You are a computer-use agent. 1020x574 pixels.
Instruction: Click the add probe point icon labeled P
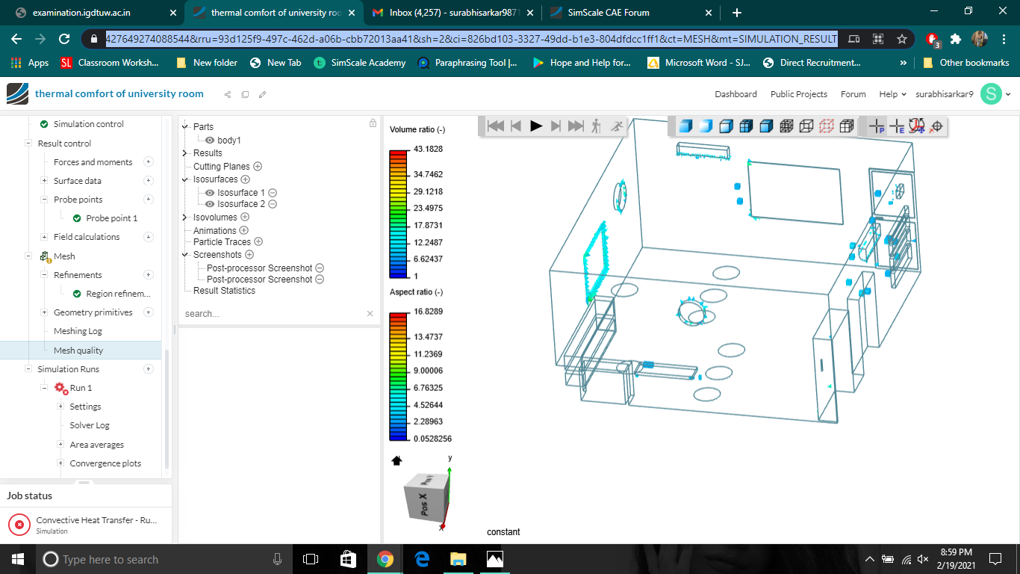(875, 127)
